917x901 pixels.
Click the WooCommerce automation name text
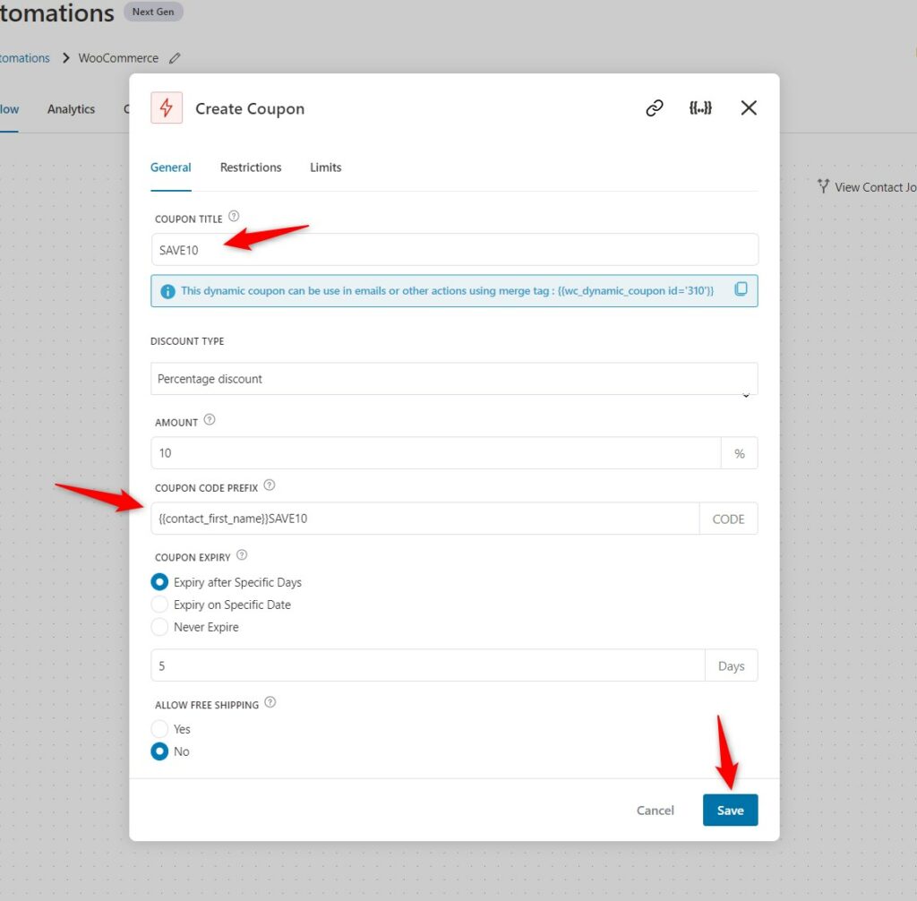point(119,58)
